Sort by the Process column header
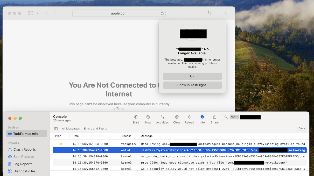The width and height of the screenshot is (314, 176). (126, 136)
